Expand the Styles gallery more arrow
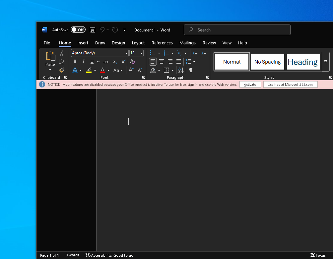 coord(325,62)
